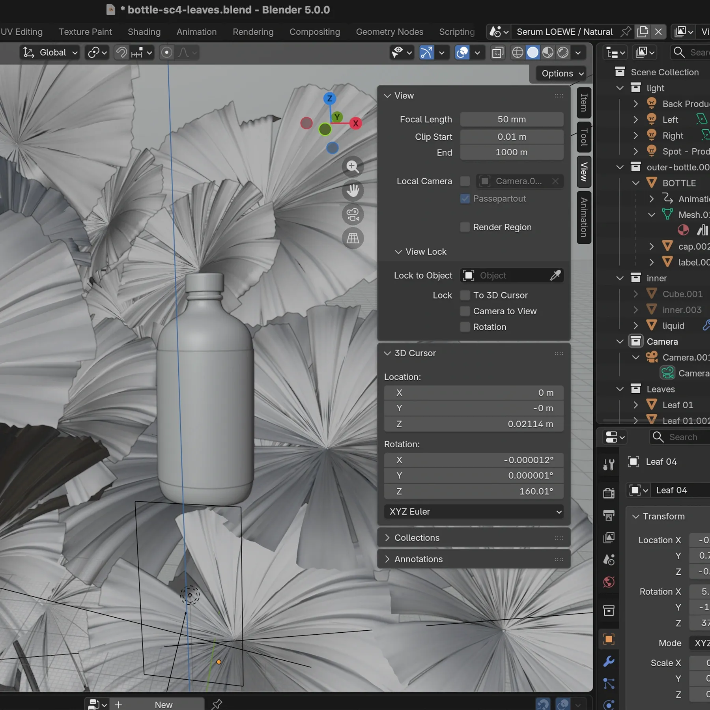Click the pan hand icon in viewport
Screen dimensions: 710x710
click(x=353, y=191)
